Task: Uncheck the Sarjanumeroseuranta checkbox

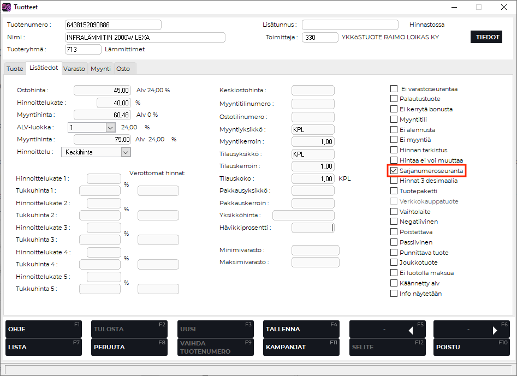Action: [394, 171]
